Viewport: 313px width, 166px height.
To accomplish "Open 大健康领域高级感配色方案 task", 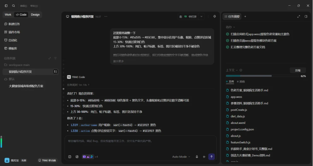I will (x=26, y=86).
